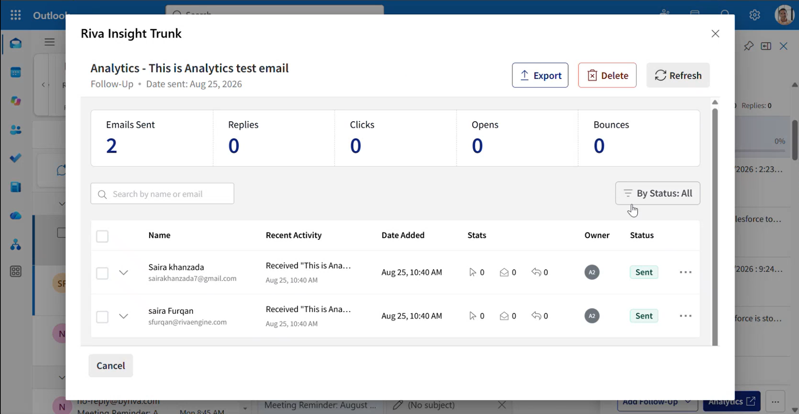Close the Riva Insight Trunk dialog
799x414 pixels.
tap(715, 34)
